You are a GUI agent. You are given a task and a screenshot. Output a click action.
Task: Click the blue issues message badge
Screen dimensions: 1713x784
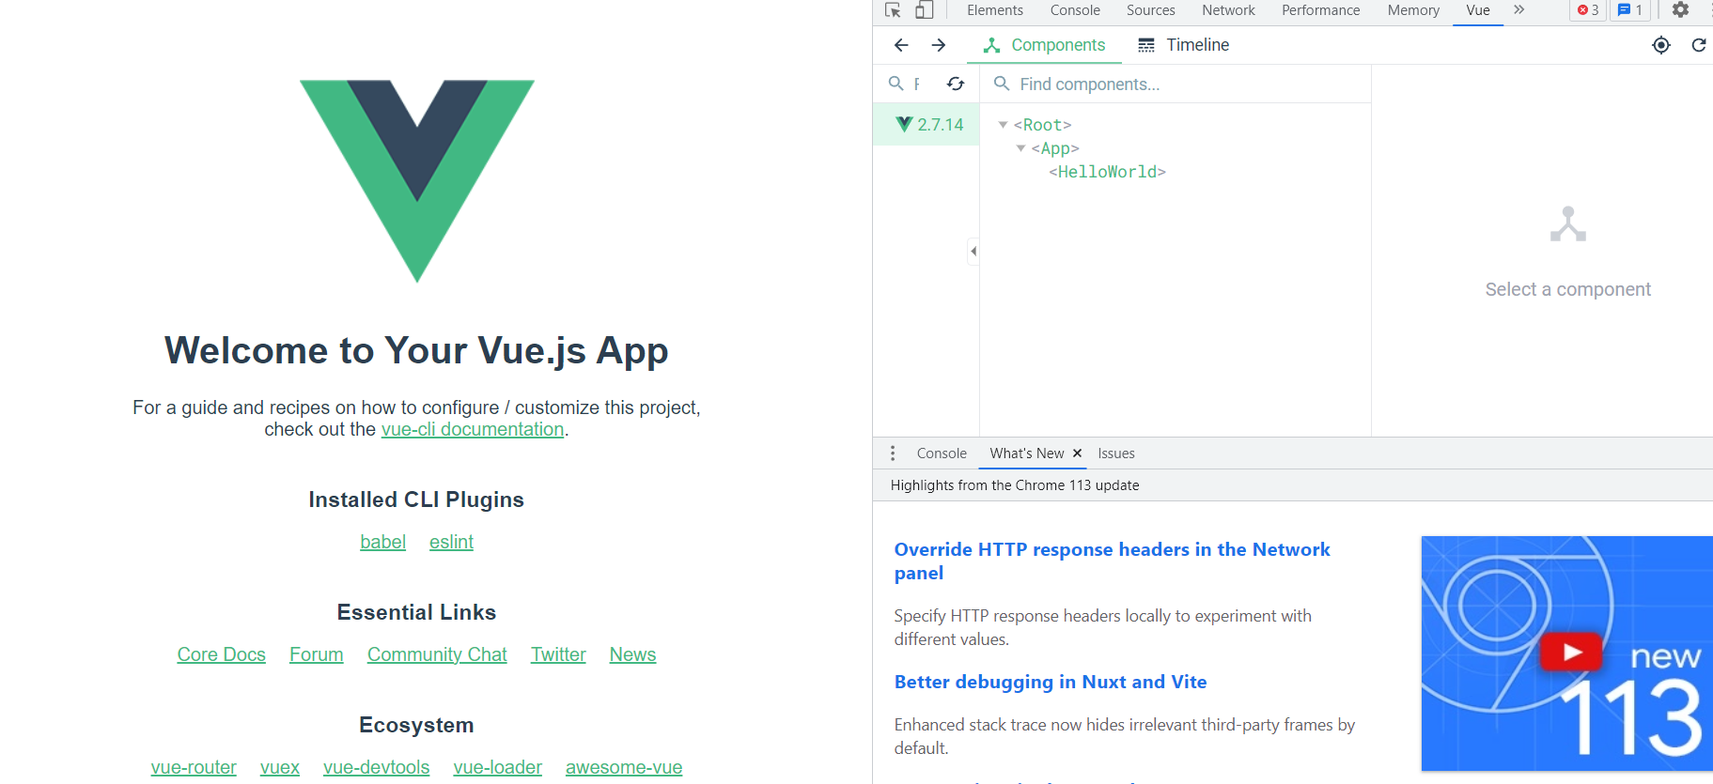[x=1630, y=10]
